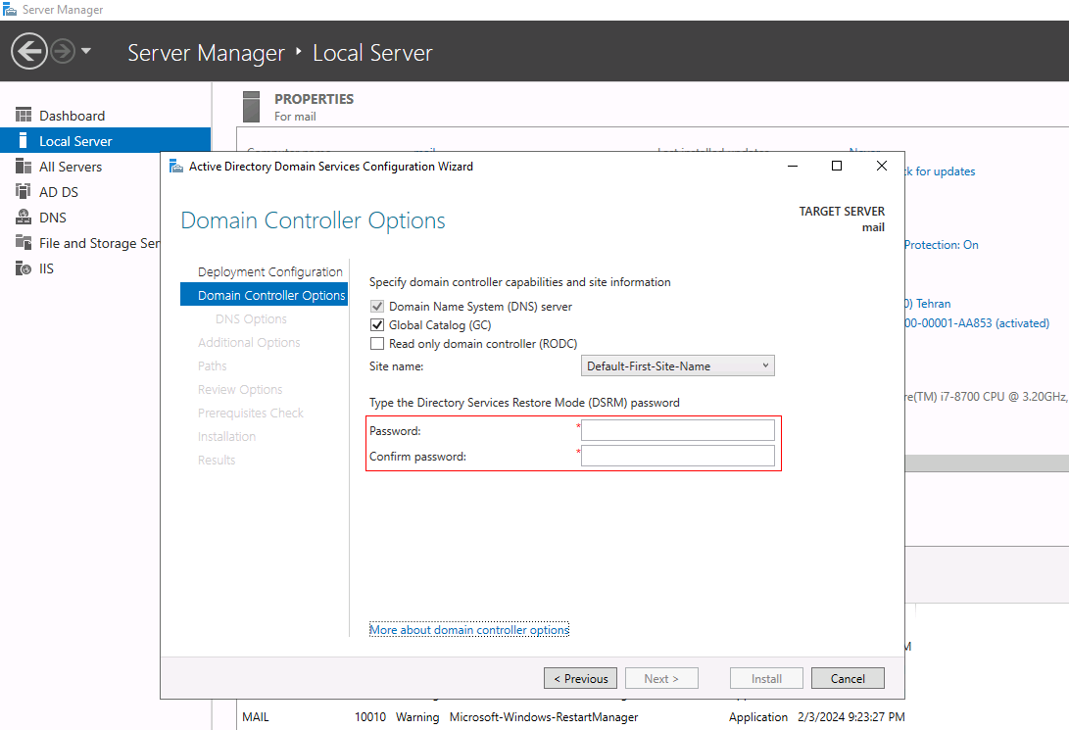Select DNS Options wizard step

251,319
